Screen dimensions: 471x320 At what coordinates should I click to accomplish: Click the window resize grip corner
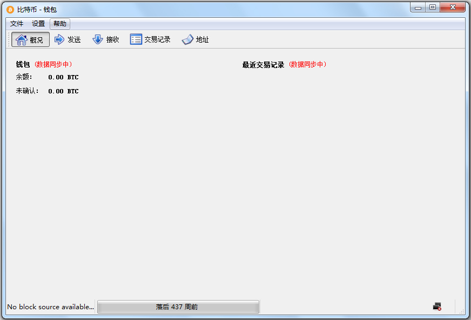462,311
